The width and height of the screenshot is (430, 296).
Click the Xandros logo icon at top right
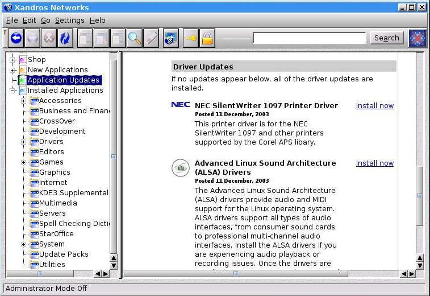pos(418,38)
